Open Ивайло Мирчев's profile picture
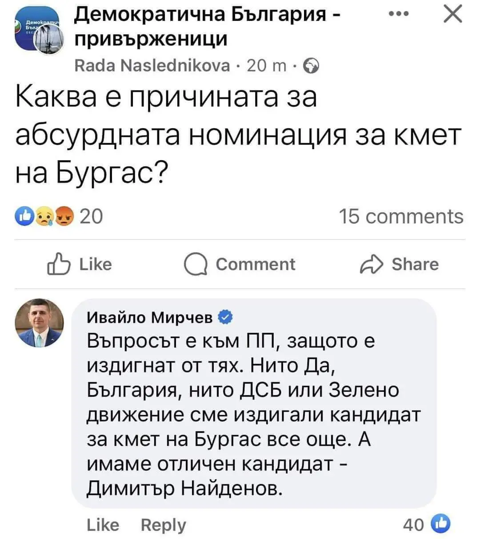The width and height of the screenshot is (480, 539). (40, 323)
